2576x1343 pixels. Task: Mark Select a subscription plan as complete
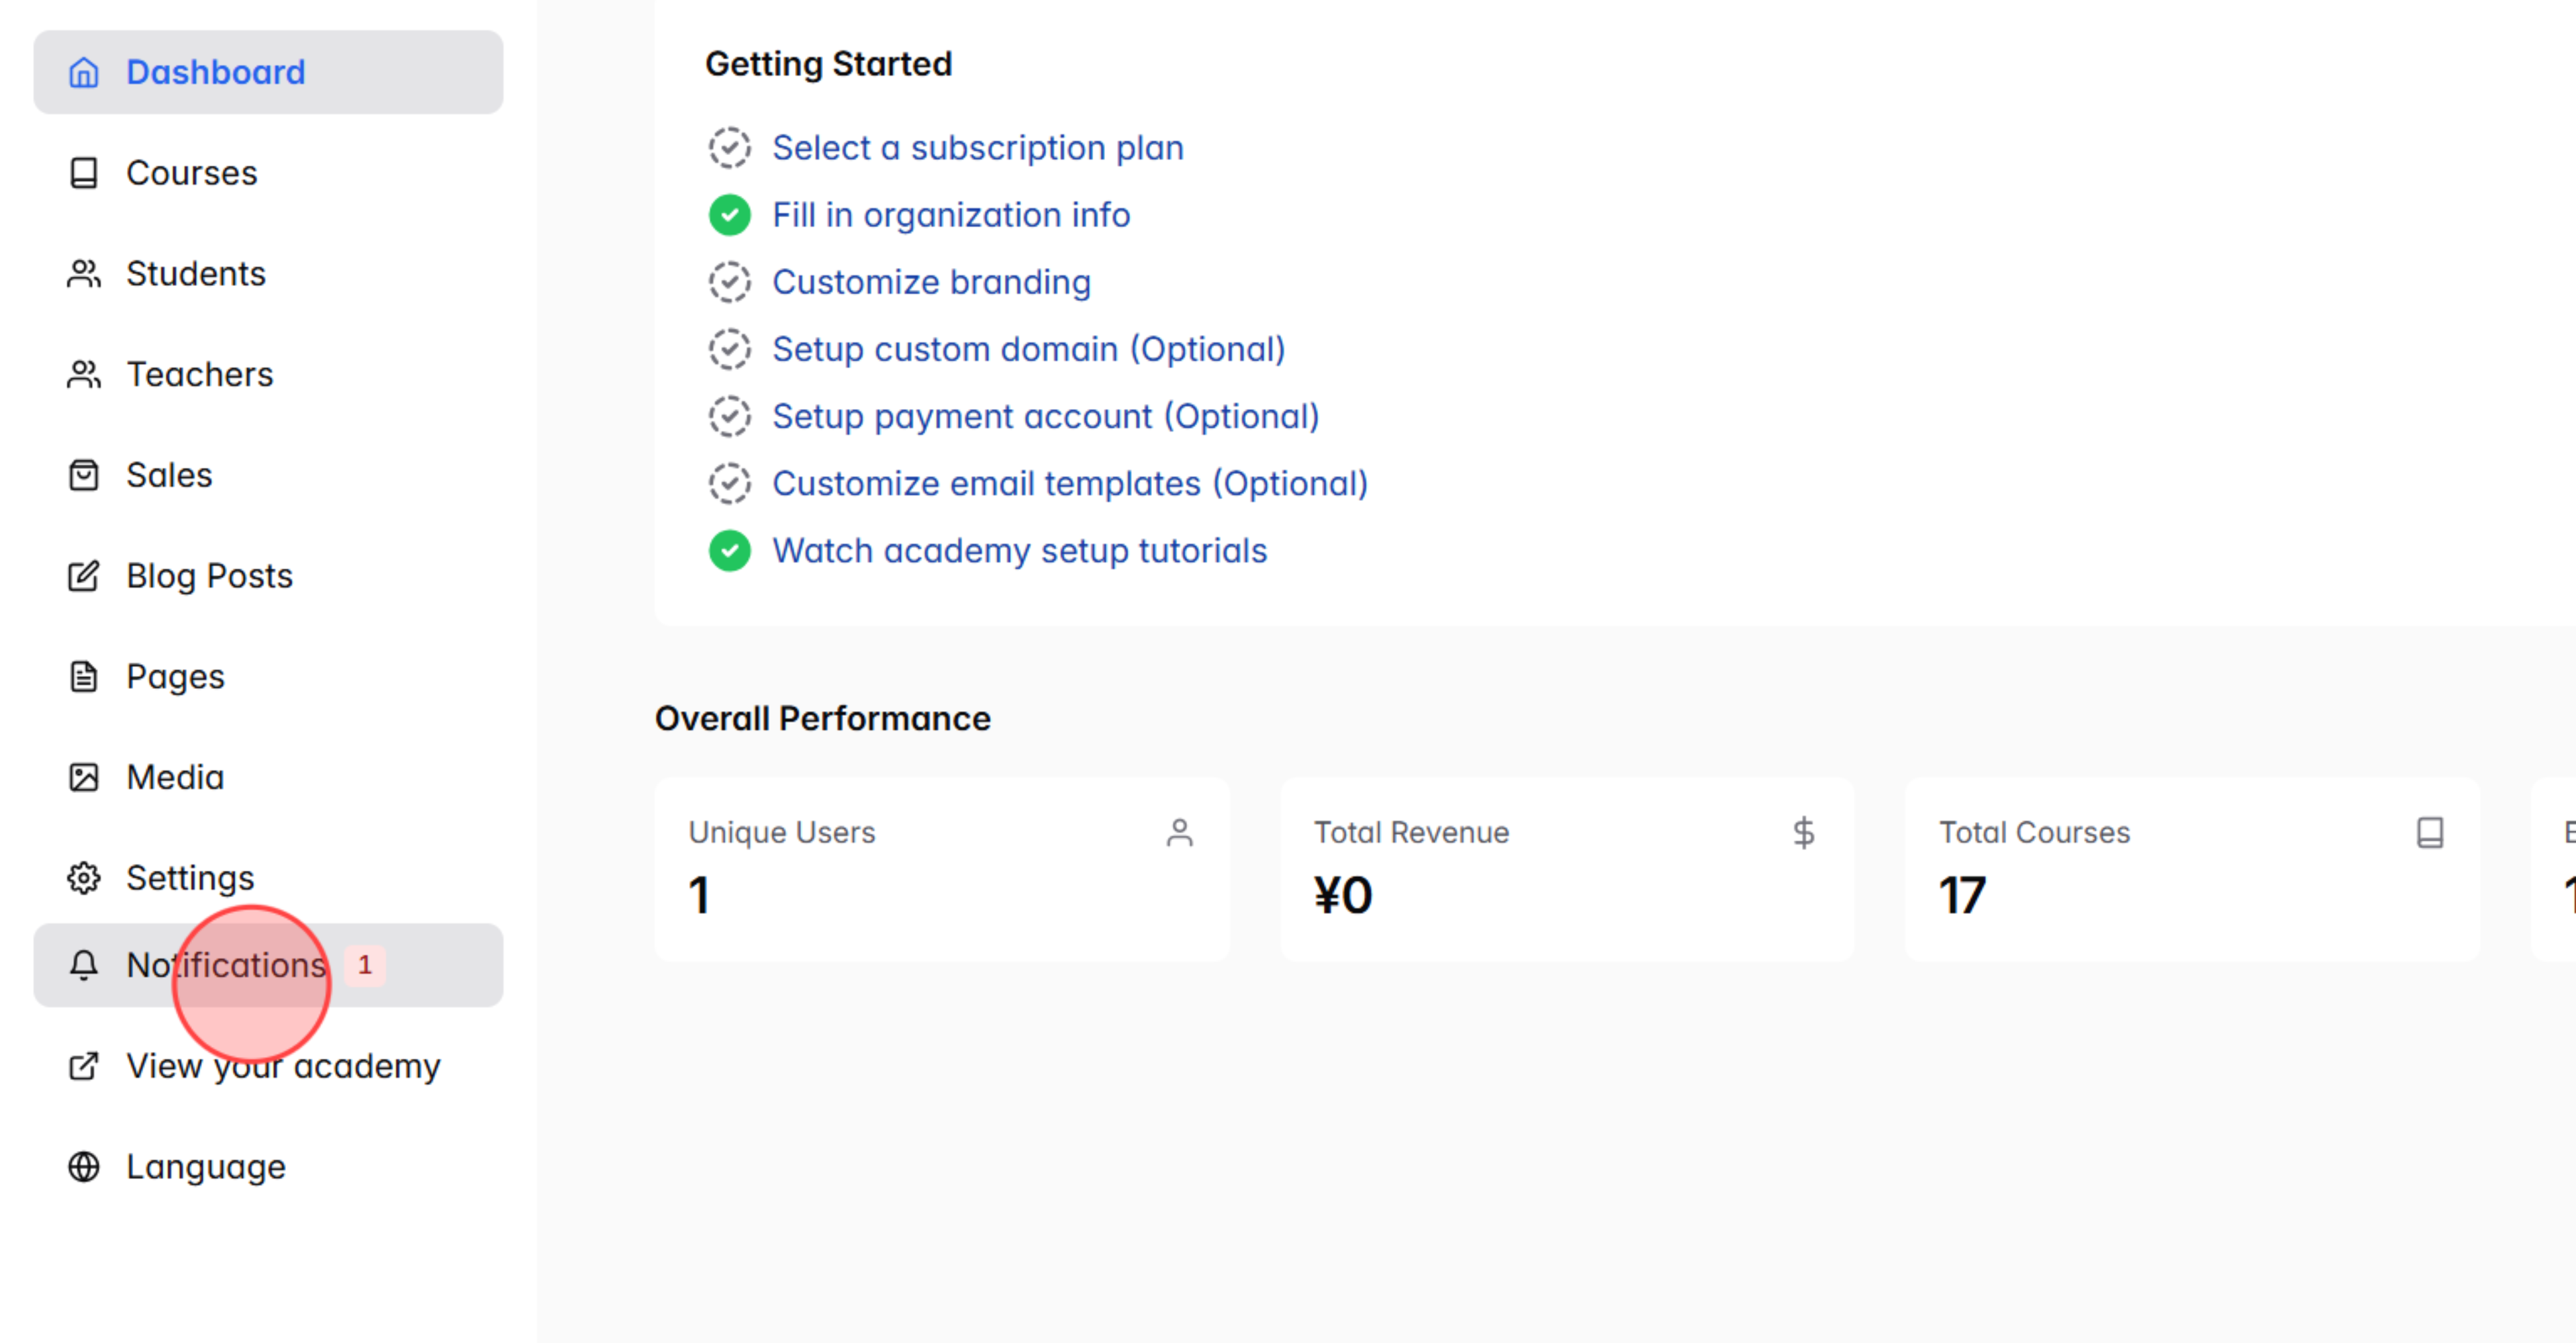tap(730, 147)
